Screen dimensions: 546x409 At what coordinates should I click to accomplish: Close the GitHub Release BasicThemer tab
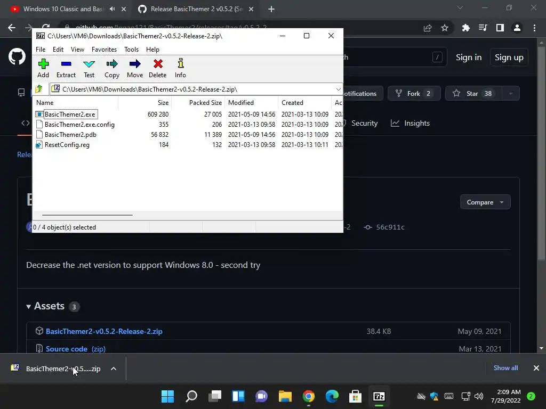coord(251,10)
